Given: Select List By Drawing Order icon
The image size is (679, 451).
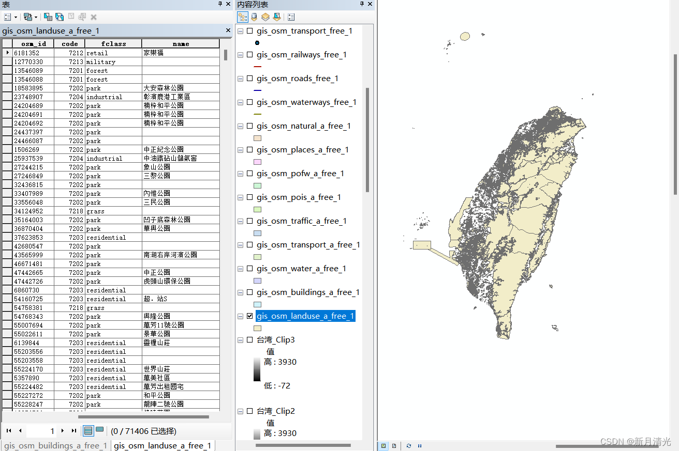Looking at the screenshot, I should 243,17.
